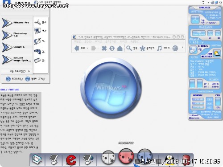223x167 pixels.
Task: Click the HDD Free Space button
Action: (198, 33)
